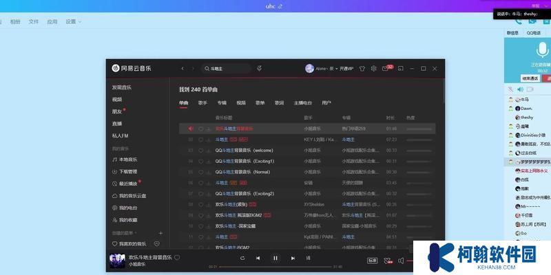
Task: Select the 歌手 tab
Action: tap(202, 102)
